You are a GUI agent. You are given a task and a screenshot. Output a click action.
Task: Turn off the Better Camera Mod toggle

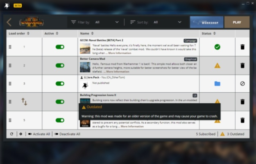click(x=60, y=65)
